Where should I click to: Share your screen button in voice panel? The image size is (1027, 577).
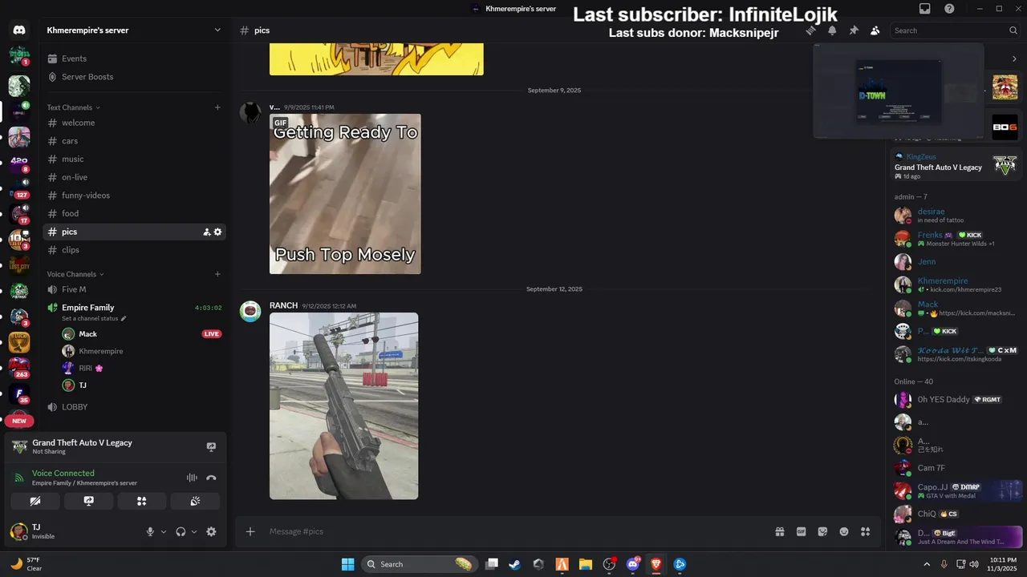tap(88, 501)
